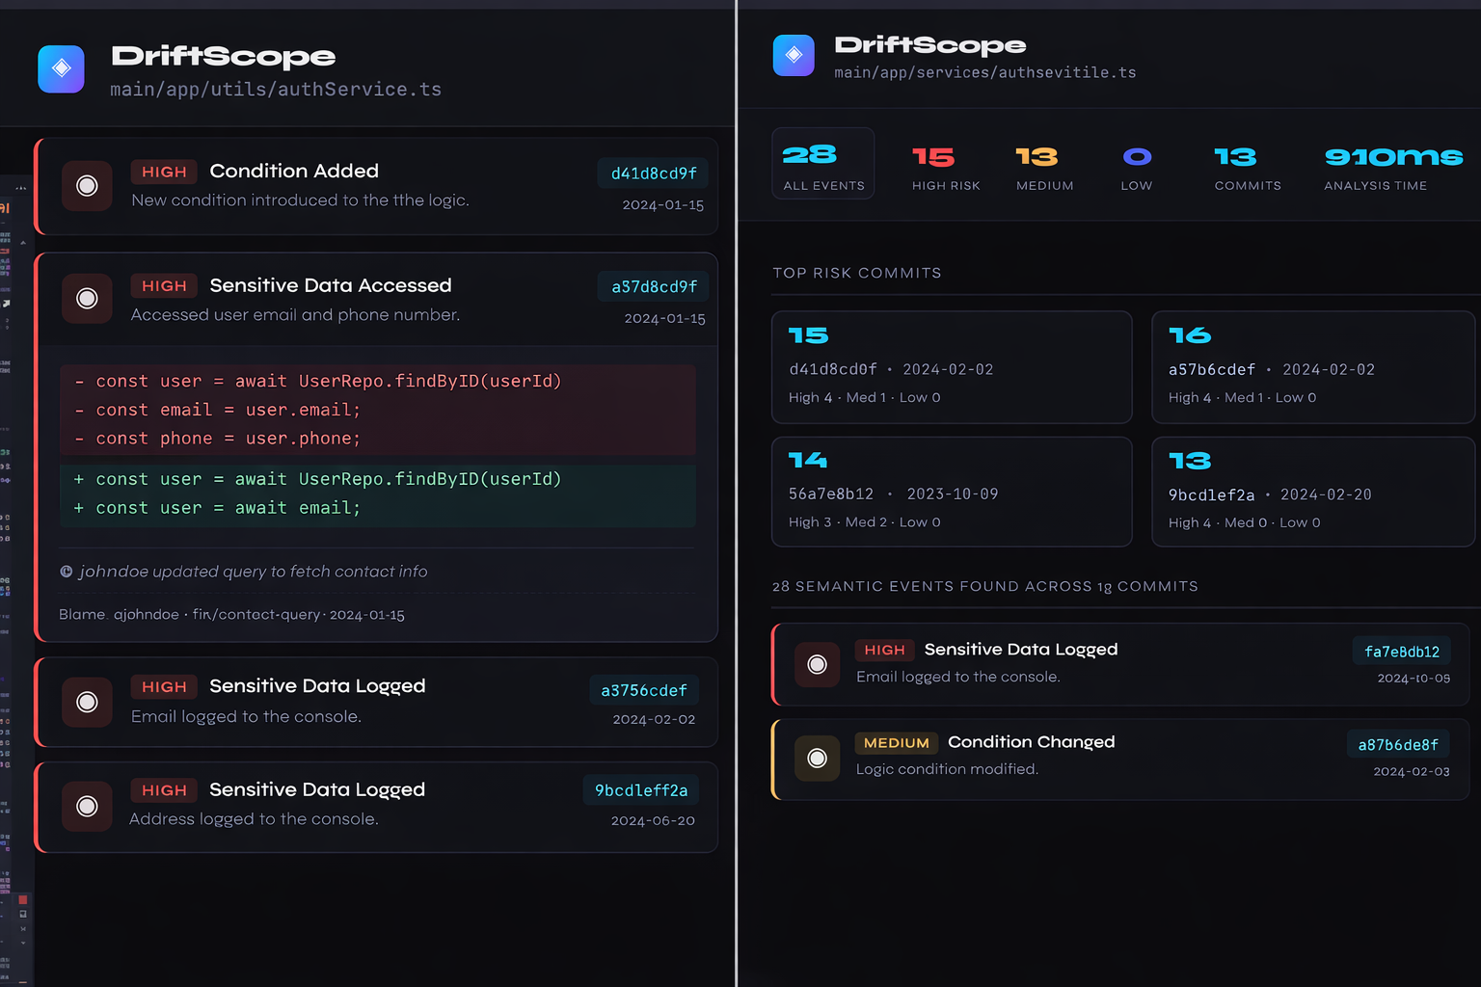The height and width of the screenshot is (987, 1481).
Task: Open commit hash d41d8cd9f badge
Action: coord(654,173)
